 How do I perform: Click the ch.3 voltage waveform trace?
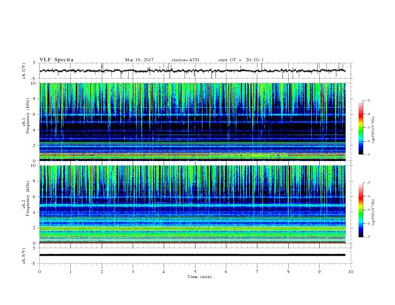[192, 255]
